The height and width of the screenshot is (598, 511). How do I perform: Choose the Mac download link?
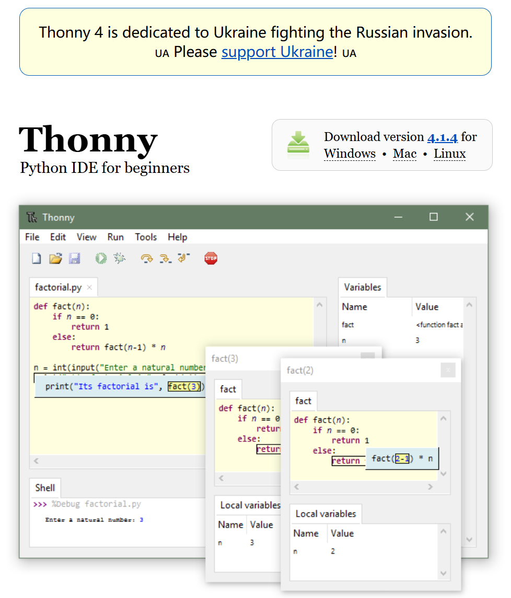(404, 154)
